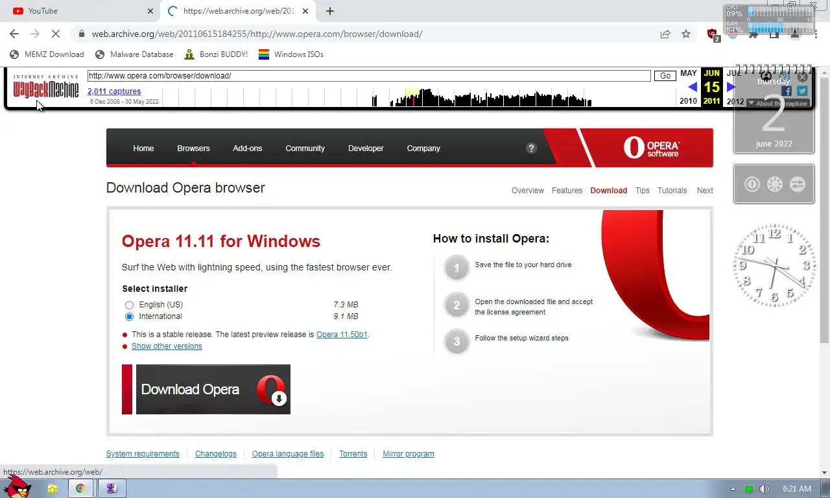Viewport: 830px width, 498px height.
Task: View site information via lock icon
Action: click(82, 34)
